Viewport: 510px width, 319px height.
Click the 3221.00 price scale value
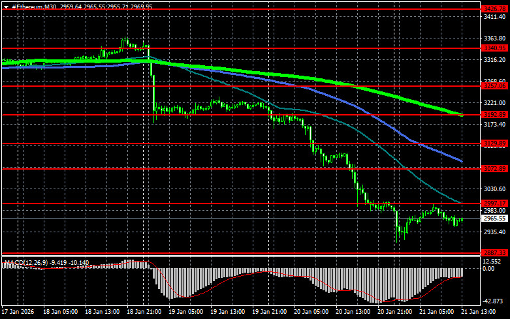tap(495, 102)
